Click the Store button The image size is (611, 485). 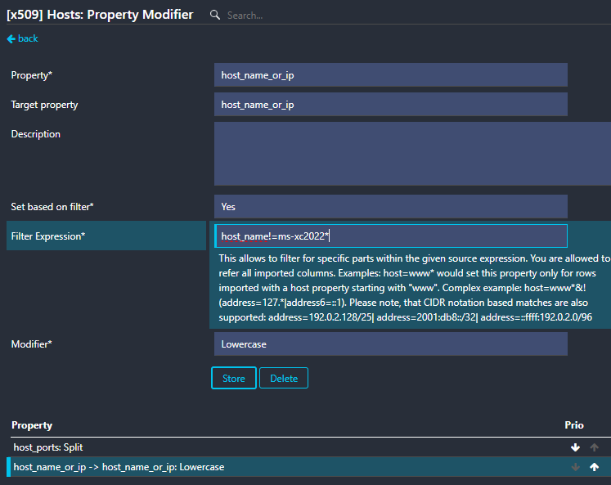(x=234, y=378)
